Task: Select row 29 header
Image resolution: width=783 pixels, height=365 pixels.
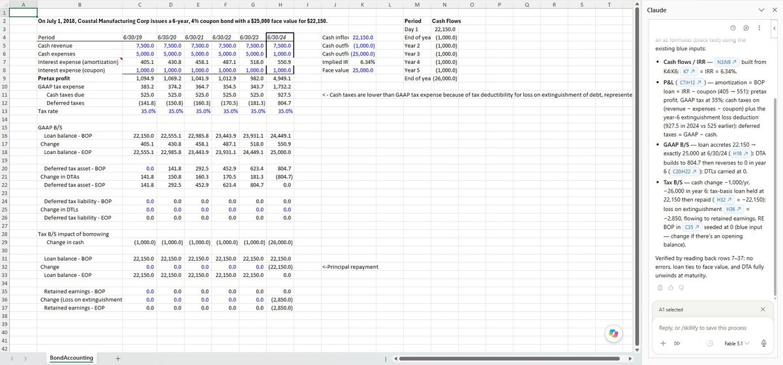Action: coord(4,242)
